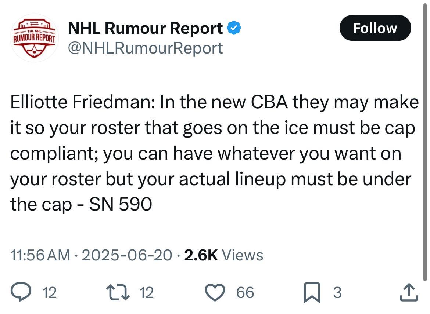Select the NHL Rumour Report display name
The width and height of the screenshot is (430, 314).
point(145,28)
